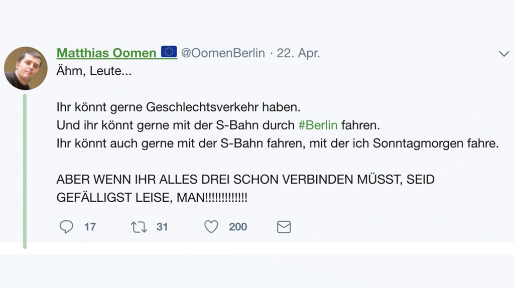Follow the #Berlin hashtag link

(x=318, y=125)
